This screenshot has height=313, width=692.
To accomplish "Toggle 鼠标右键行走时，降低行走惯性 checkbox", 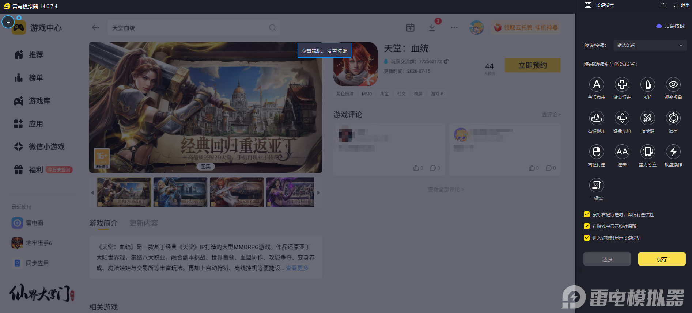I will click(587, 214).
